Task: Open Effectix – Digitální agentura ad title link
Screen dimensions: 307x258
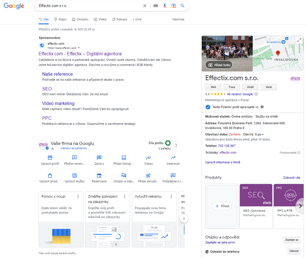Action: point(80,54)
